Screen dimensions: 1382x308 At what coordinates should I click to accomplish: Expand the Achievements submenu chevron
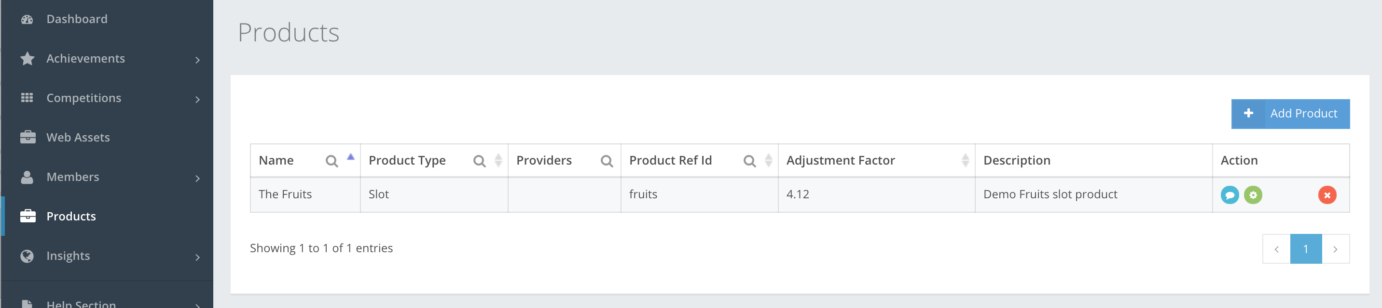pyautogui.click(x=198, y=58)
